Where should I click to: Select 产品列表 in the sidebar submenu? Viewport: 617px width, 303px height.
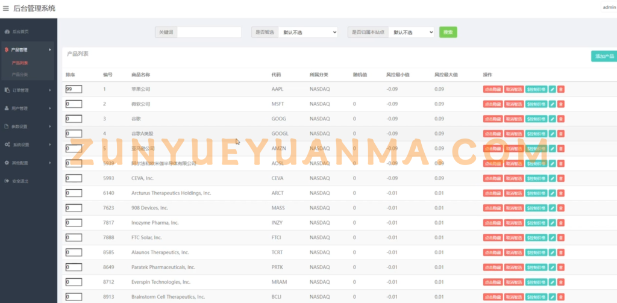[x=20, y=63]
